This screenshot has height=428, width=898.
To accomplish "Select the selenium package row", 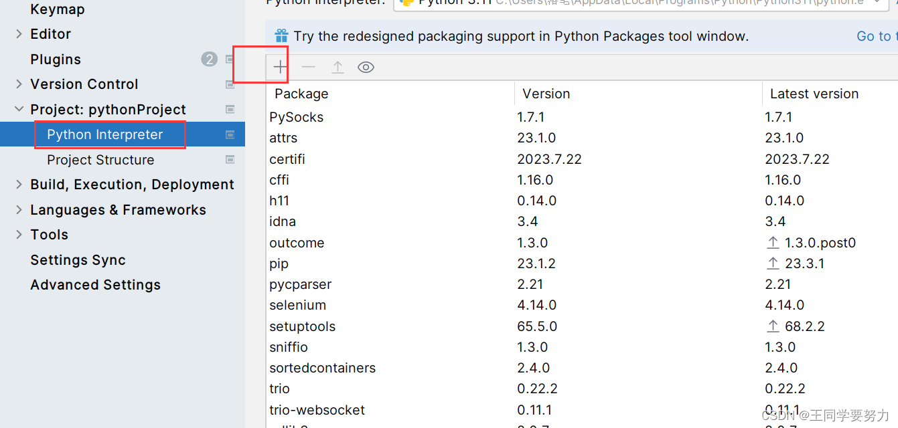I will [298, 305].
